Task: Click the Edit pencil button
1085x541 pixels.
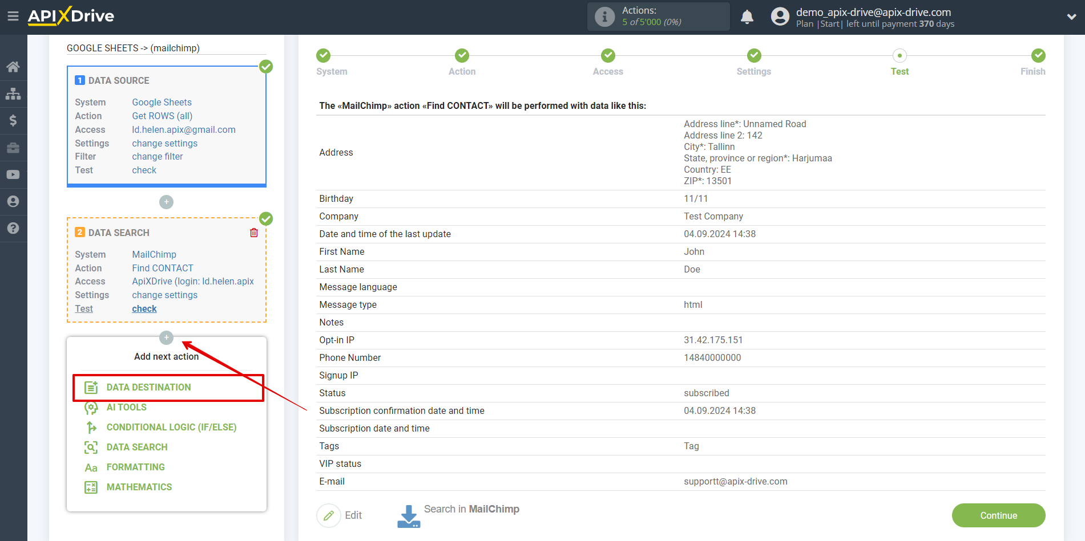Action: tap(329, 515)
